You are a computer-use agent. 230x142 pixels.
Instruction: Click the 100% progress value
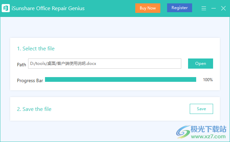(208, 80)
